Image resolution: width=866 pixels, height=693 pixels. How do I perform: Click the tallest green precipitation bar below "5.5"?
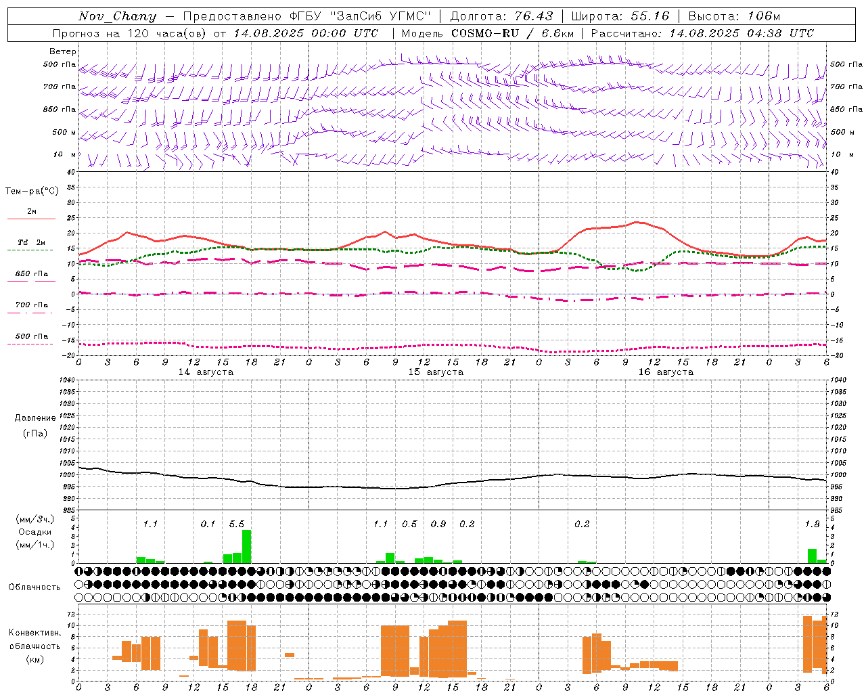[x=246, y=546]
